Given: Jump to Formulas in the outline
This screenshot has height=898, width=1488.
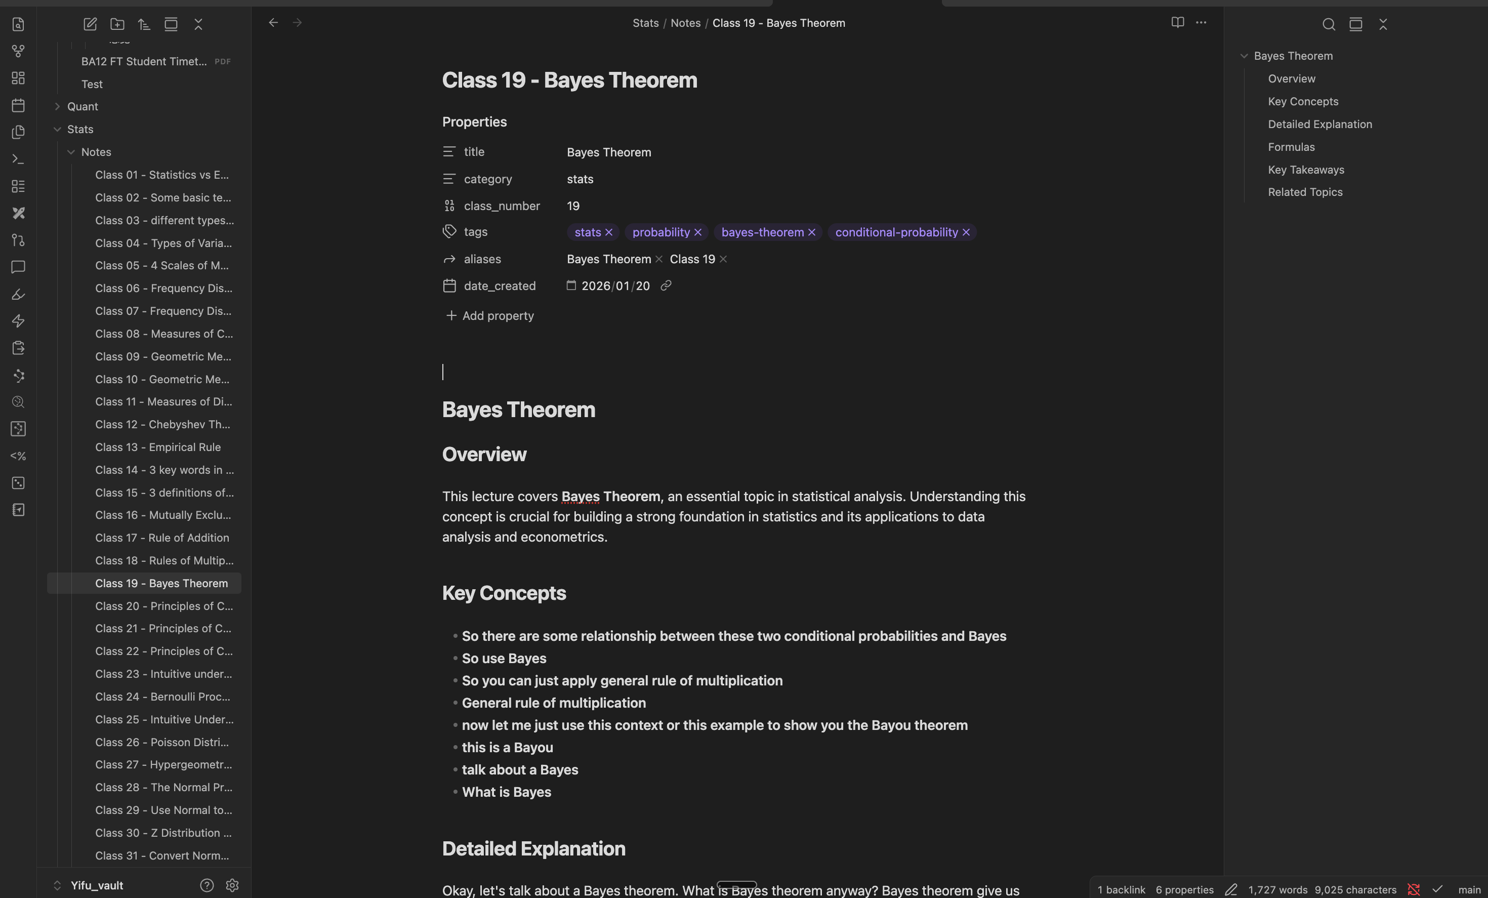Looking at the screenshot, I should pos(1291,147).
